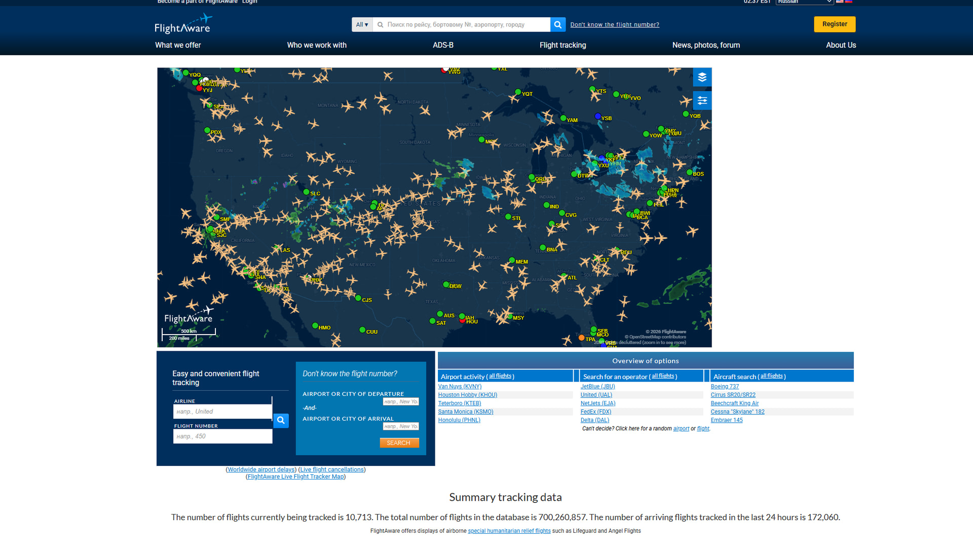Click the US flag icon
973x551 pixels.
pos(840,2)
